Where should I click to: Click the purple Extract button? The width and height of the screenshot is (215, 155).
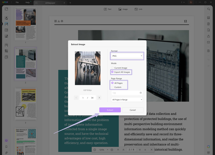coord(110,110)
